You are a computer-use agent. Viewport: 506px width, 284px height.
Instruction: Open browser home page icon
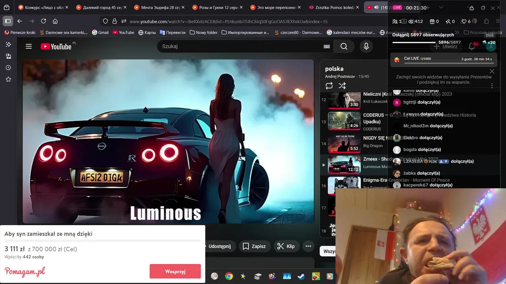point(55,21)
